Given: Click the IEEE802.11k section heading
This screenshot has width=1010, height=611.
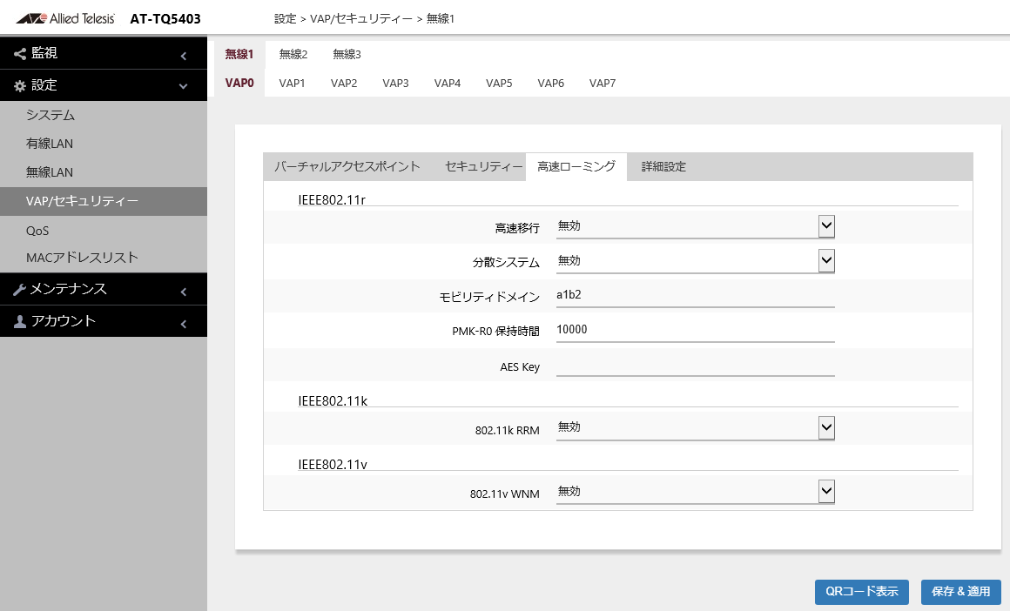Looking at the screenshot, I should (x=333, y=401).
